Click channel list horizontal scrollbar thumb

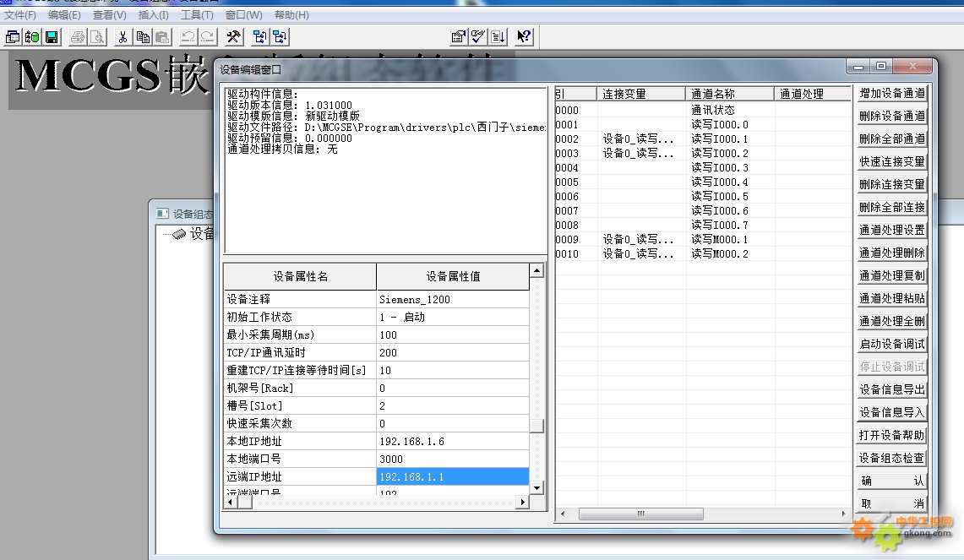click(x=640, y=514)
